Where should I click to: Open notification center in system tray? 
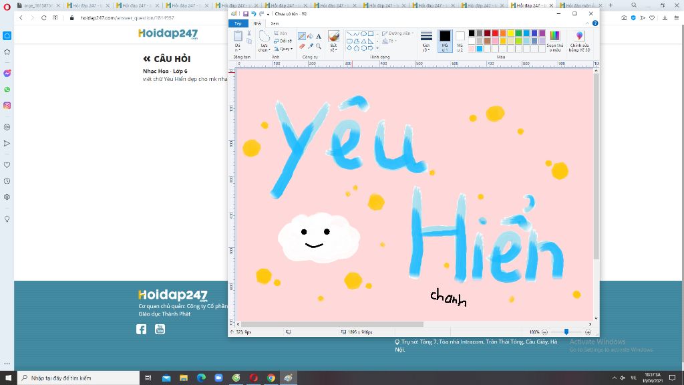(672, 378)
